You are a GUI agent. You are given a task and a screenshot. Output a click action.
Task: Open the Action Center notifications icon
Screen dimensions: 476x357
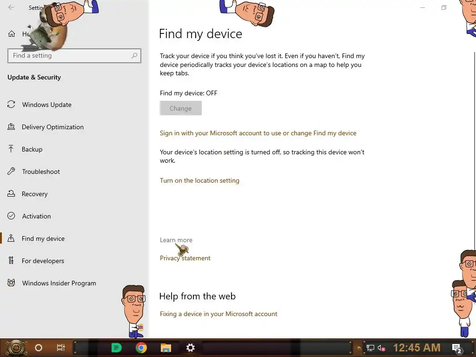457,349
